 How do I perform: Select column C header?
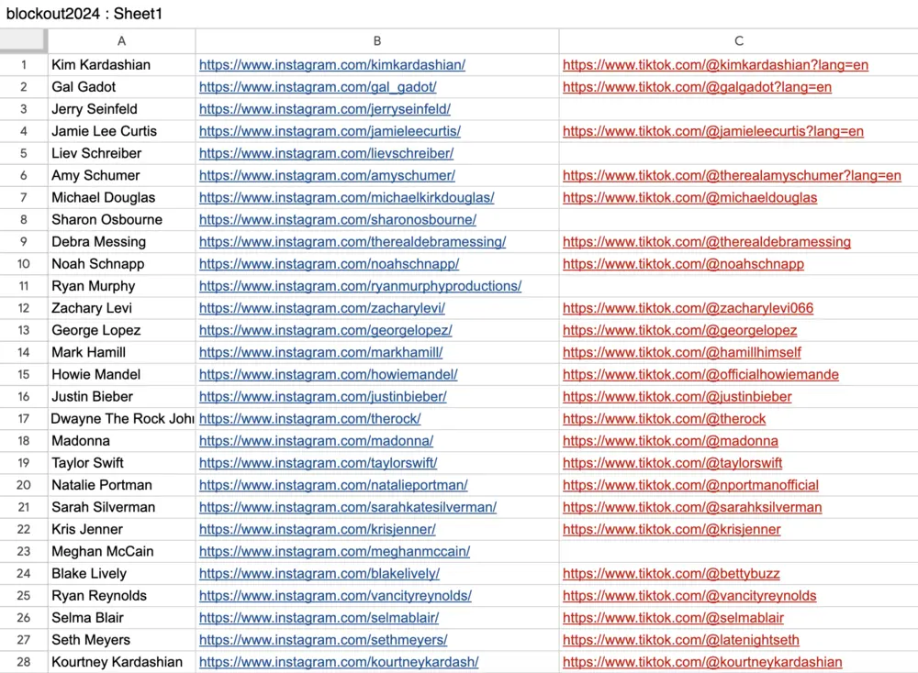[x=738, y=41]
